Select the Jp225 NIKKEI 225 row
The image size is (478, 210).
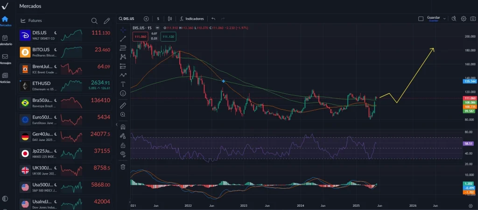65,154
